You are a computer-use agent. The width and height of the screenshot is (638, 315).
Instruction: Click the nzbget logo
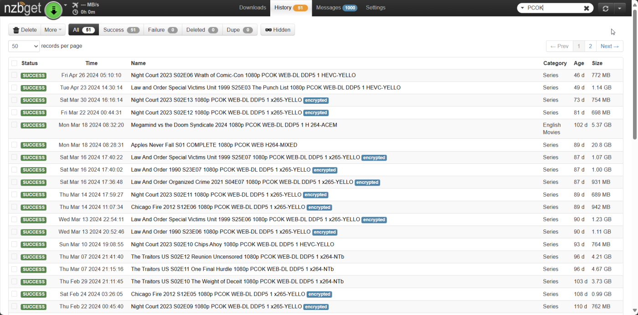tap(23, 9)
